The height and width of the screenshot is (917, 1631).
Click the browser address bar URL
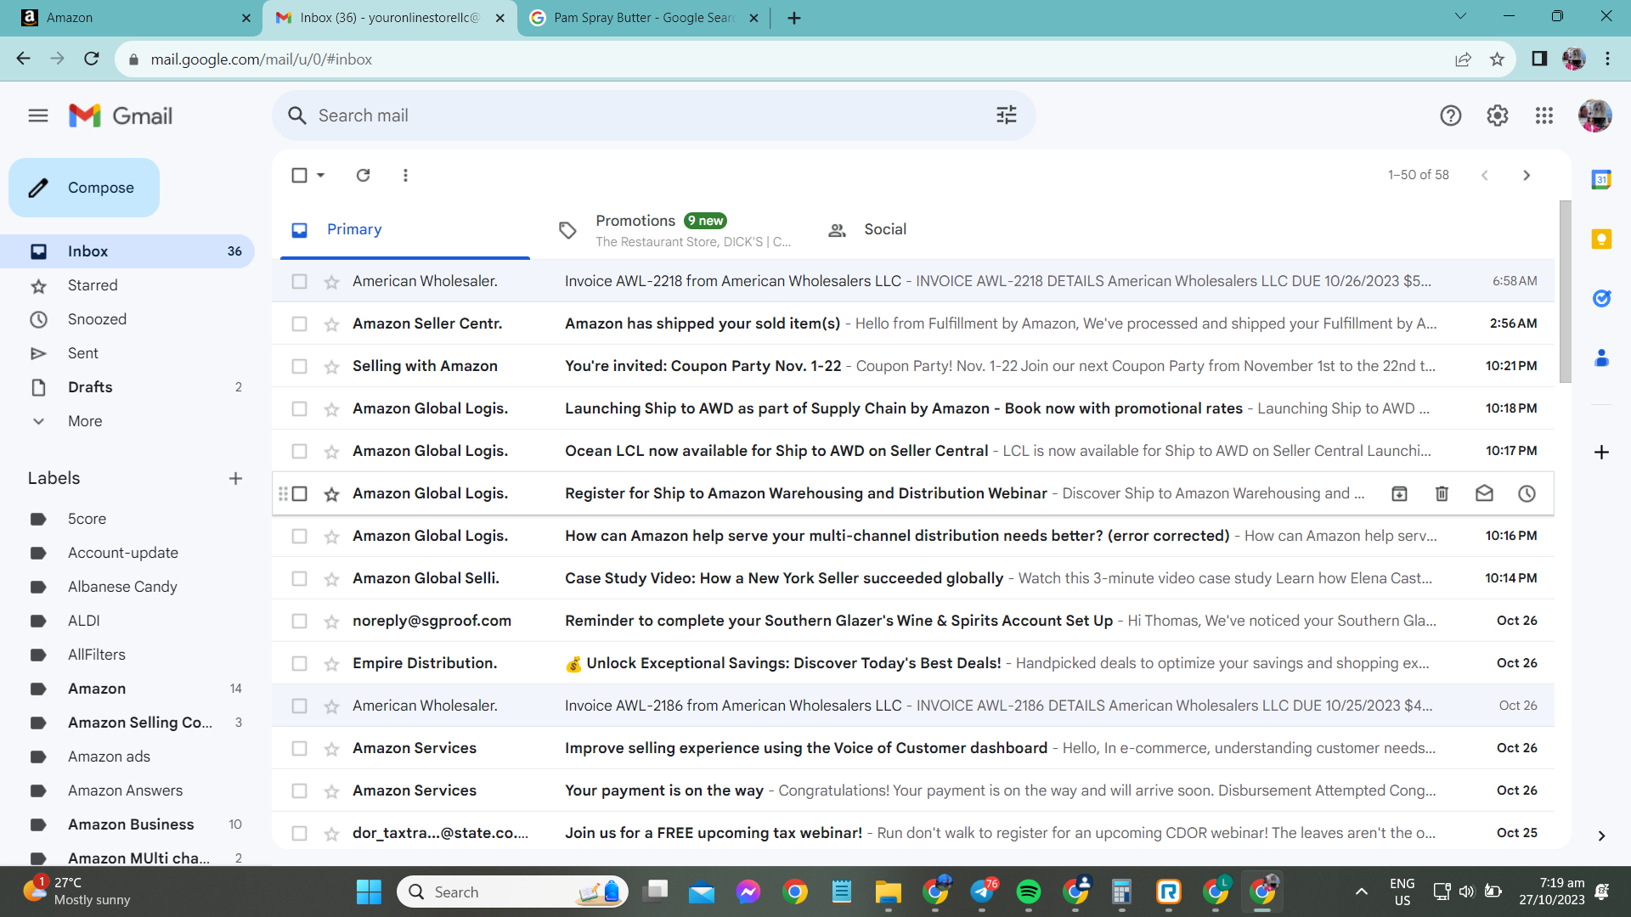click(262, 59)
